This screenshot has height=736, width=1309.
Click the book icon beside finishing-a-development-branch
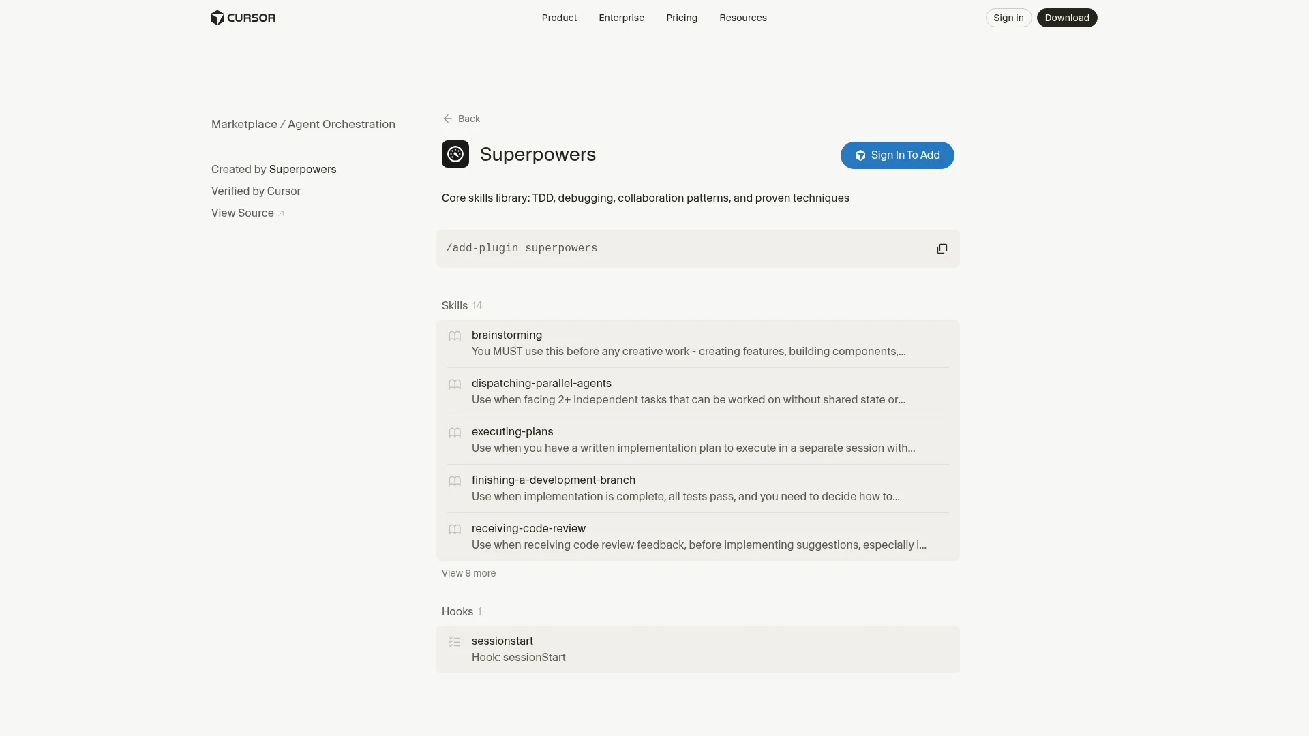455,481
